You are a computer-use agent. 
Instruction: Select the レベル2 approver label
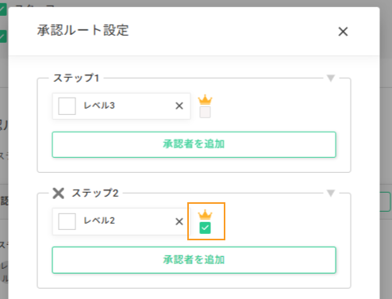[99, 220]
